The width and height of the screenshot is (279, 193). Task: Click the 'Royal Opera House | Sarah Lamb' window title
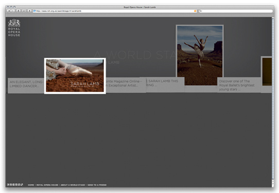pos(139,7)
